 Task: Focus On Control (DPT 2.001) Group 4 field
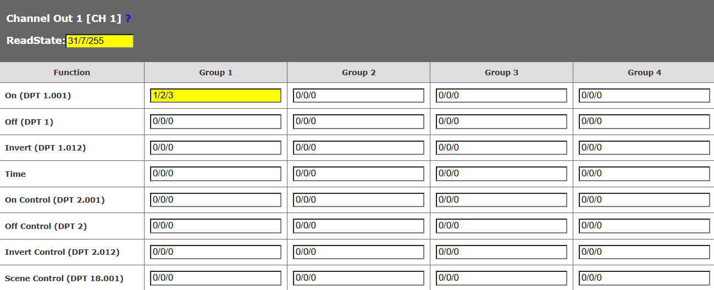(644, 200)
